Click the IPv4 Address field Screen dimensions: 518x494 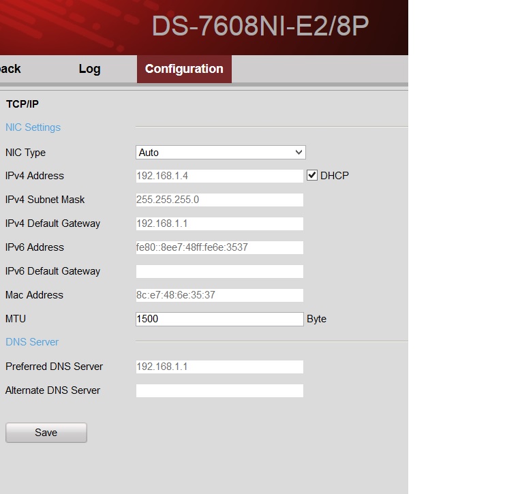(x=219, y=176)
